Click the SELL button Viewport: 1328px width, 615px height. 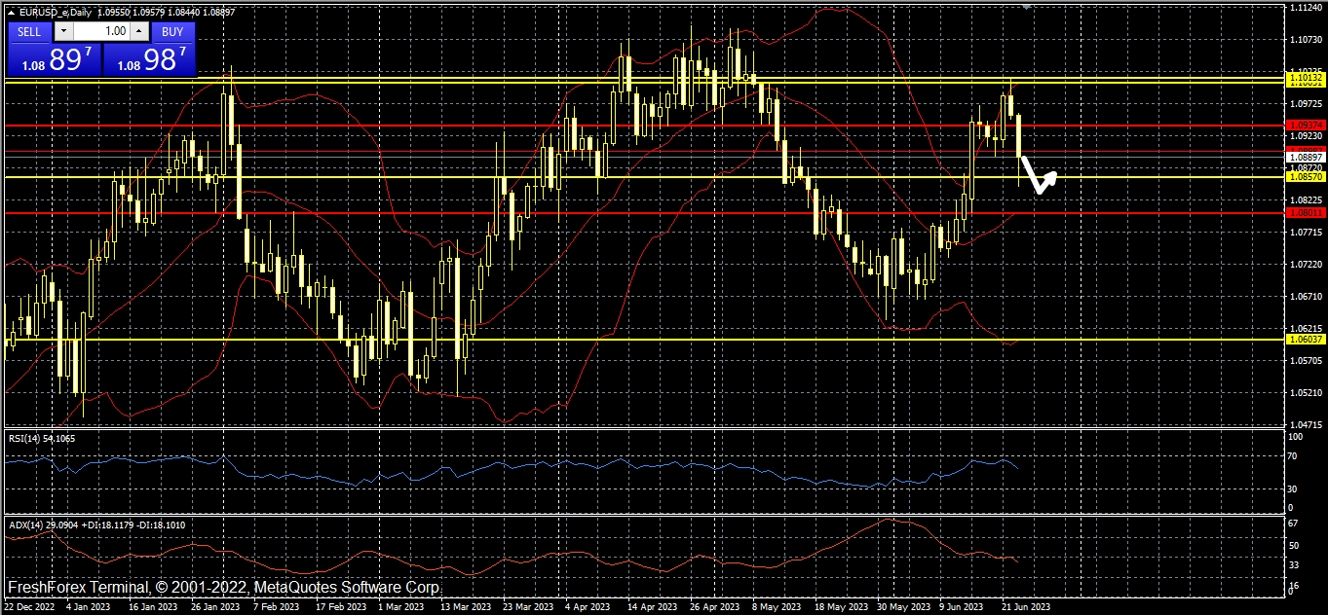(29, 31)
